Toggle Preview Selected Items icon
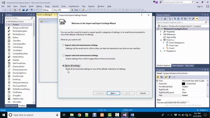The height and width of the screenshot is (118, 210). click(197, 19)
